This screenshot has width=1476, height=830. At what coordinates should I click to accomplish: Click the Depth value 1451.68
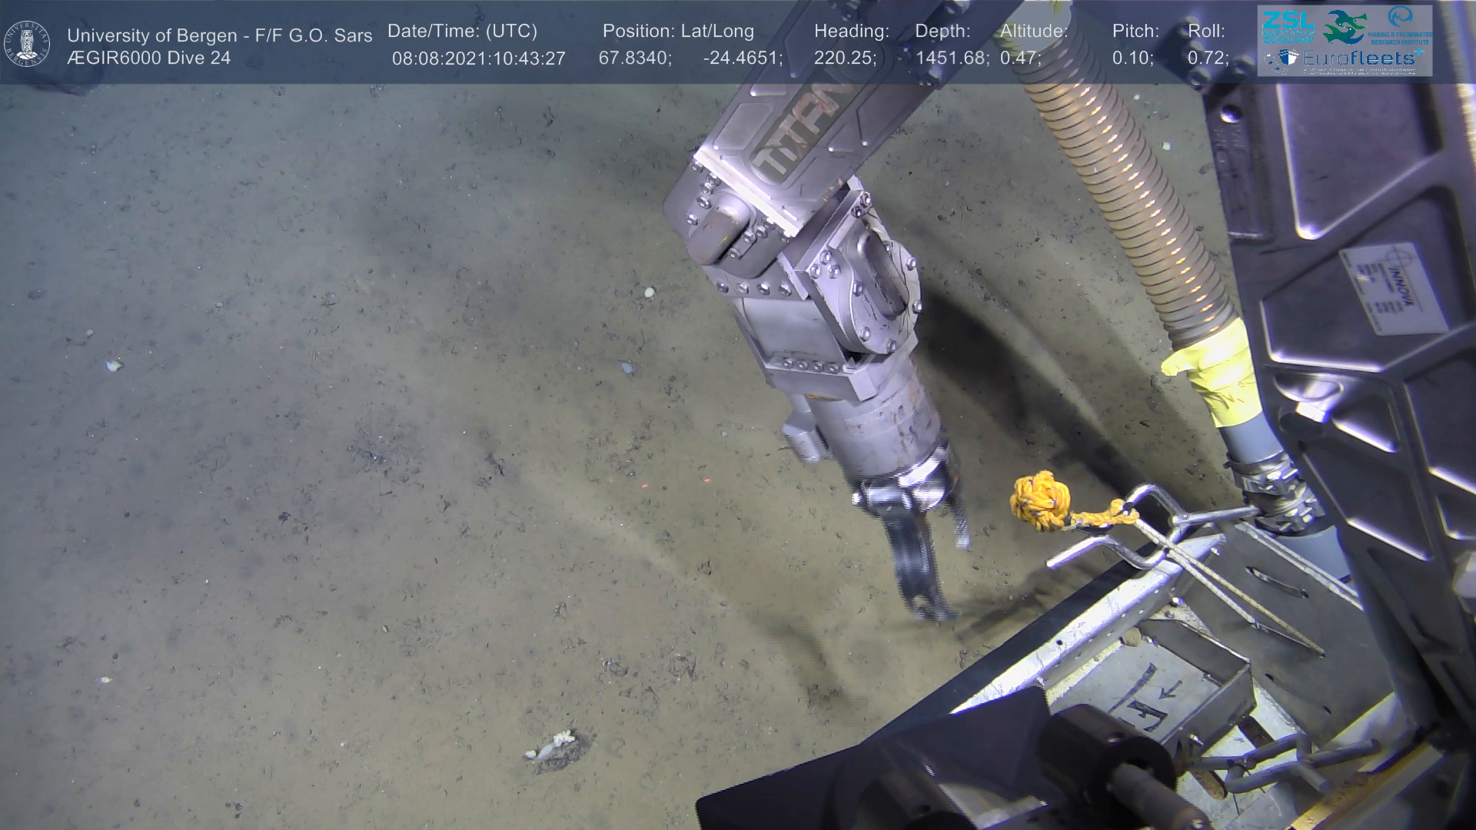(x=952, y=58)
